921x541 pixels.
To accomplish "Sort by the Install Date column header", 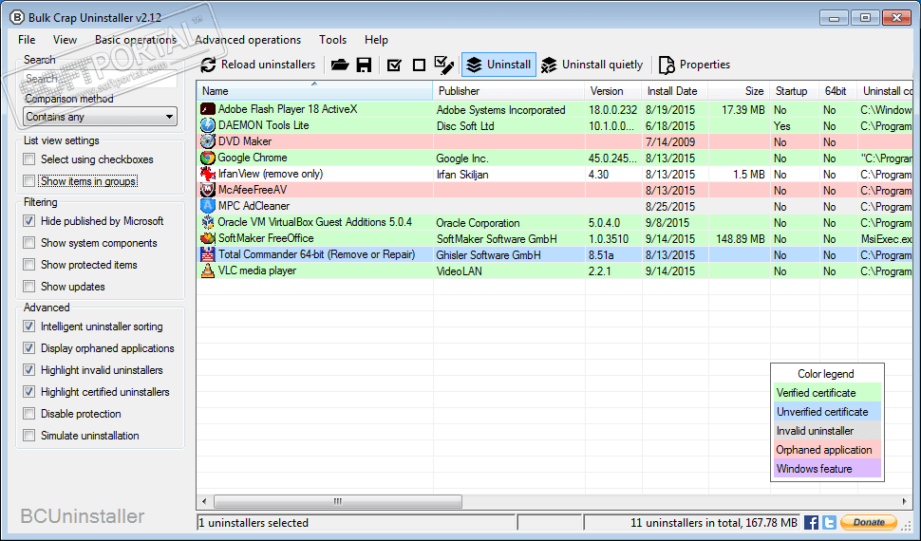I will [x=674, y=90].
